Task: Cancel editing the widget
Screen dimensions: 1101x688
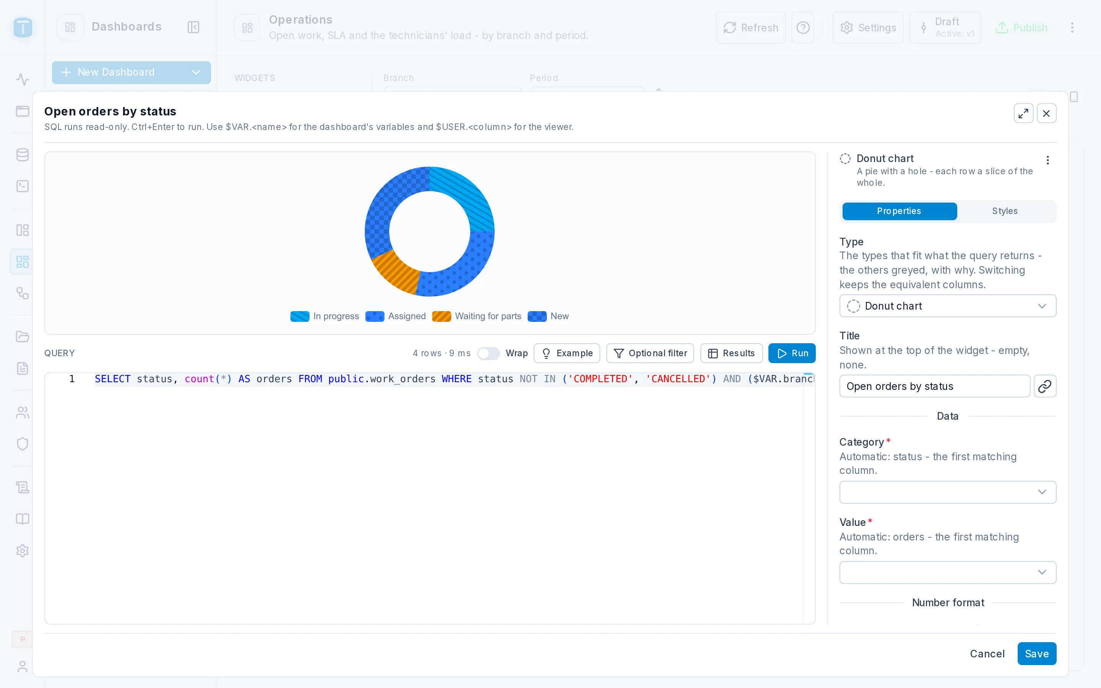Action: (987, 654)
